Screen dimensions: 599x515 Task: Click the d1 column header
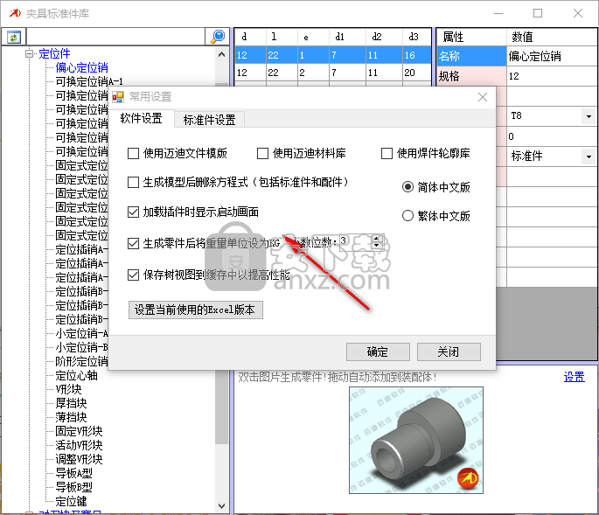(x=347, y=37)
